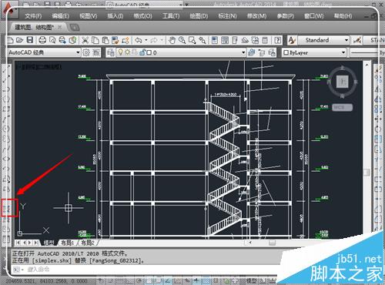Image resolution: width=385 pixels, height=285 pixels.
Task: Open the QuickCalc calculator icon
Action: click(x=265, y=40)
